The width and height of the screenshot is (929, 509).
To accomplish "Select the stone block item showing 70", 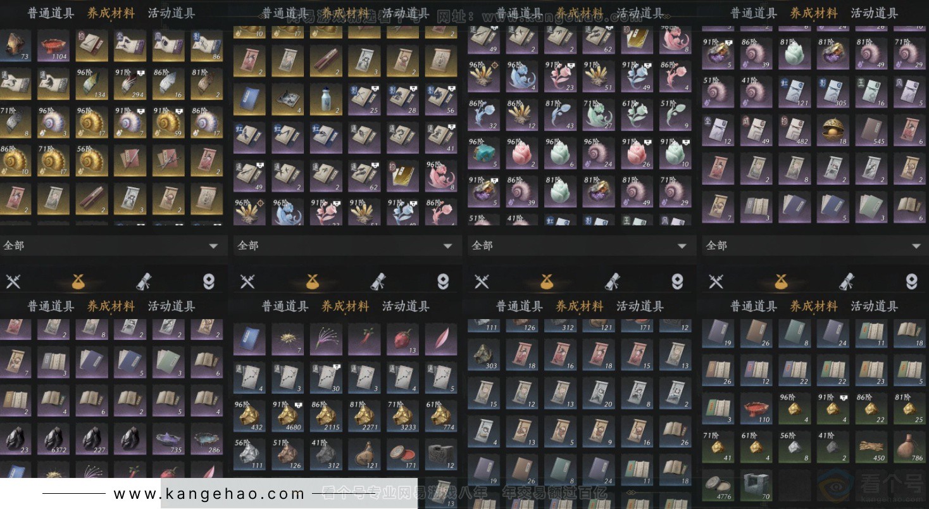I will 756,484.
